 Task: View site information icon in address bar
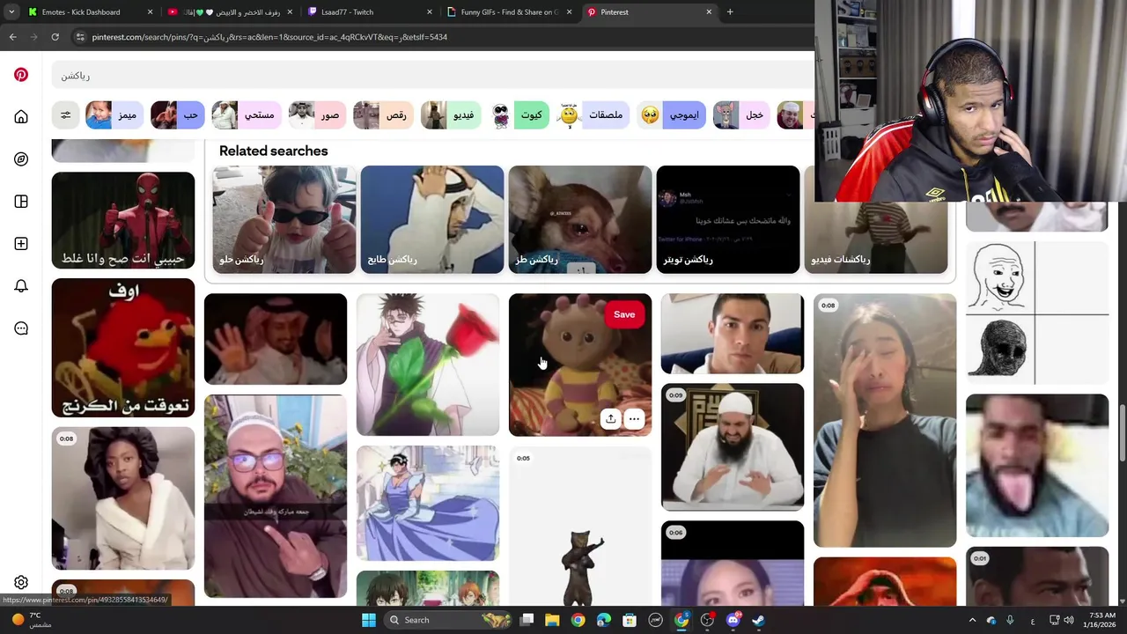80,37
